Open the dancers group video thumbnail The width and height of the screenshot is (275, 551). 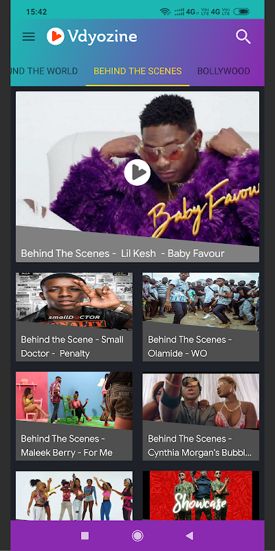pyautogui.click(x=74, y=495)
